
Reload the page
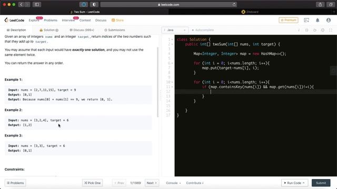(234, 5)
